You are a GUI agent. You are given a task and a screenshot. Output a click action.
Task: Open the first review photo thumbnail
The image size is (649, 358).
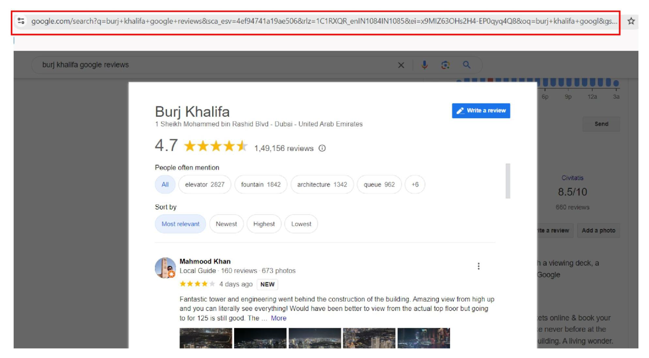pyautogui.click(x=206, y=338)
